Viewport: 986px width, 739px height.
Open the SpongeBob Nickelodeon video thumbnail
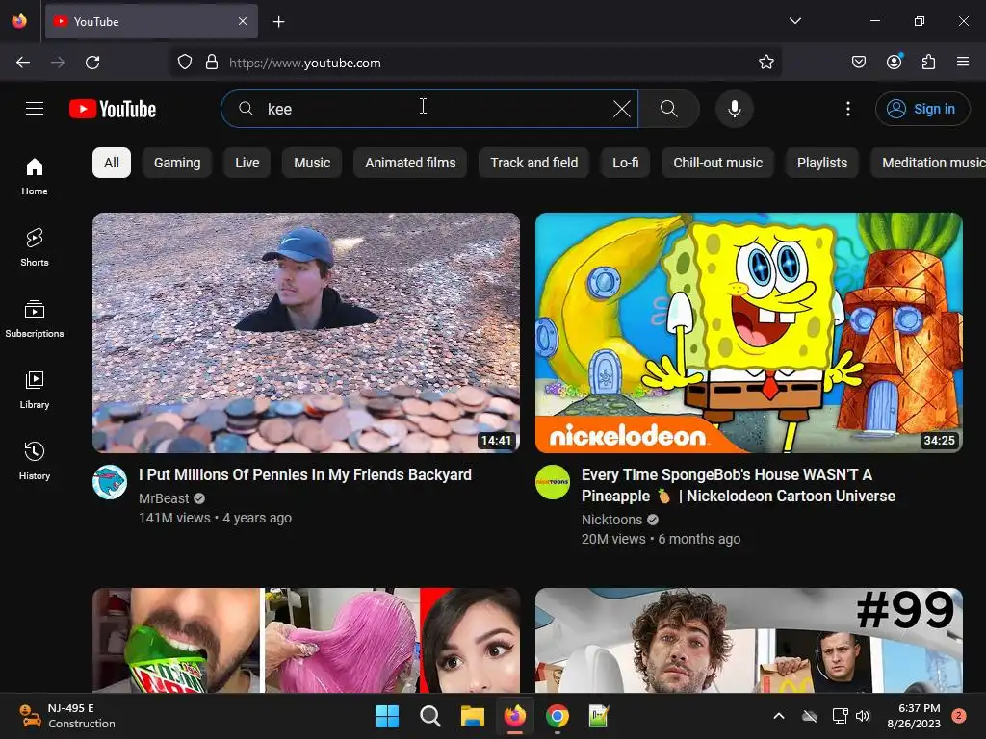(x=749, y=332)
